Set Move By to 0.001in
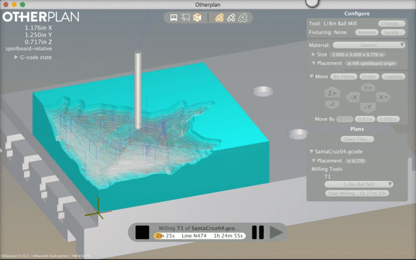The height and width of the screenshot is (260, 416). pyautogui.click(x=388, y=119)
